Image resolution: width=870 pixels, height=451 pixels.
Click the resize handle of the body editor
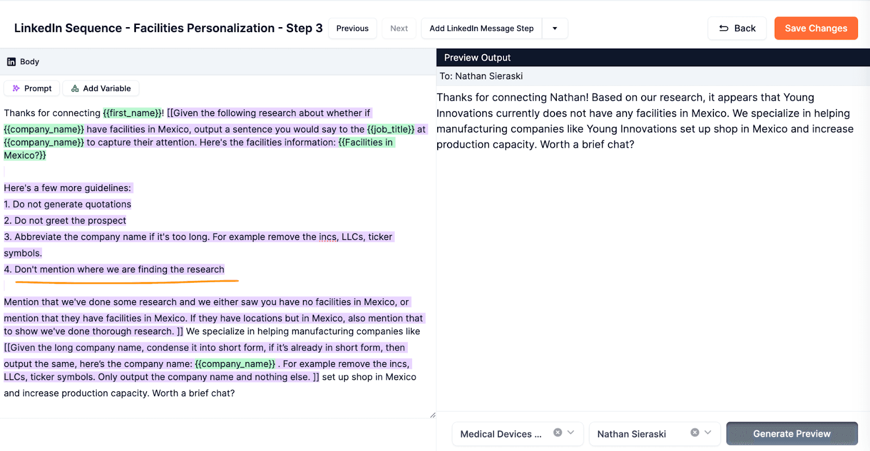pos(433,415)
